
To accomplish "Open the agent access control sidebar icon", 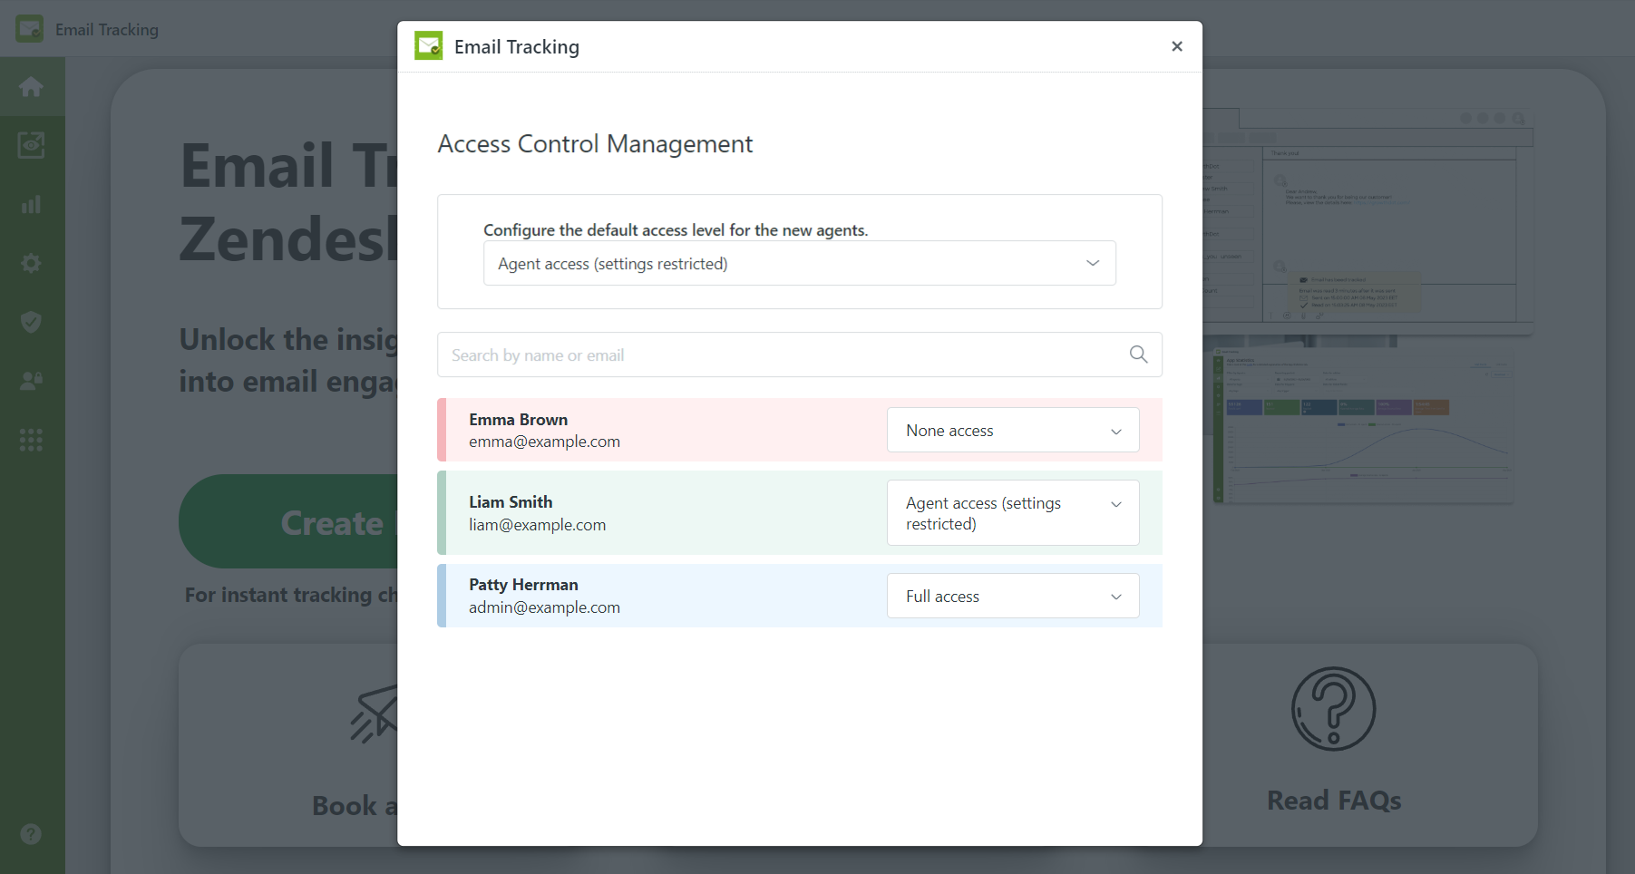I will 32,381.
